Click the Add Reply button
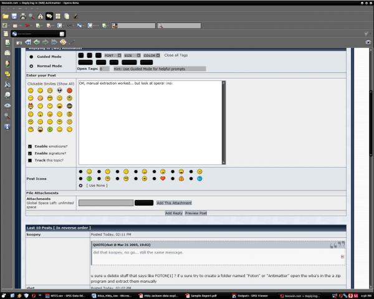This screenshot has height=299, width=374. click(x=174, y=213)
